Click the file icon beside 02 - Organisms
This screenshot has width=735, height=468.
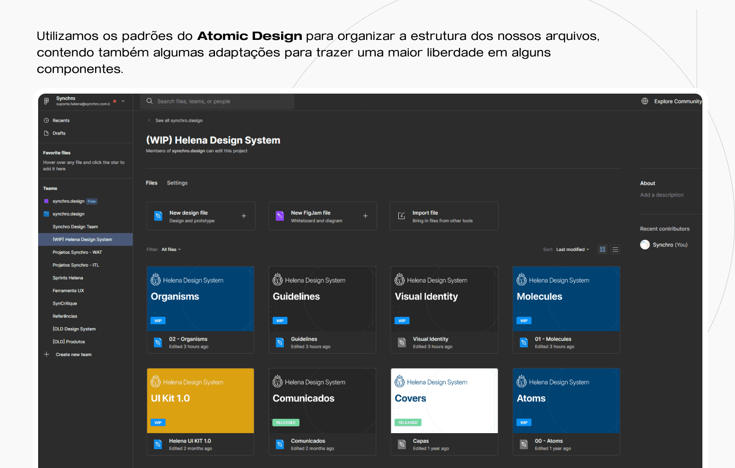click(158, 342)
